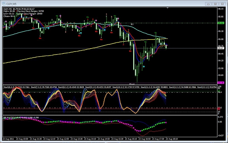
Task: Click the High= 84.58 label
Action: coord(9,11)
